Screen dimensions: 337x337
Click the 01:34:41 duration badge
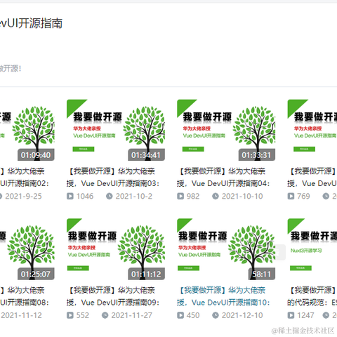point(147,155)
